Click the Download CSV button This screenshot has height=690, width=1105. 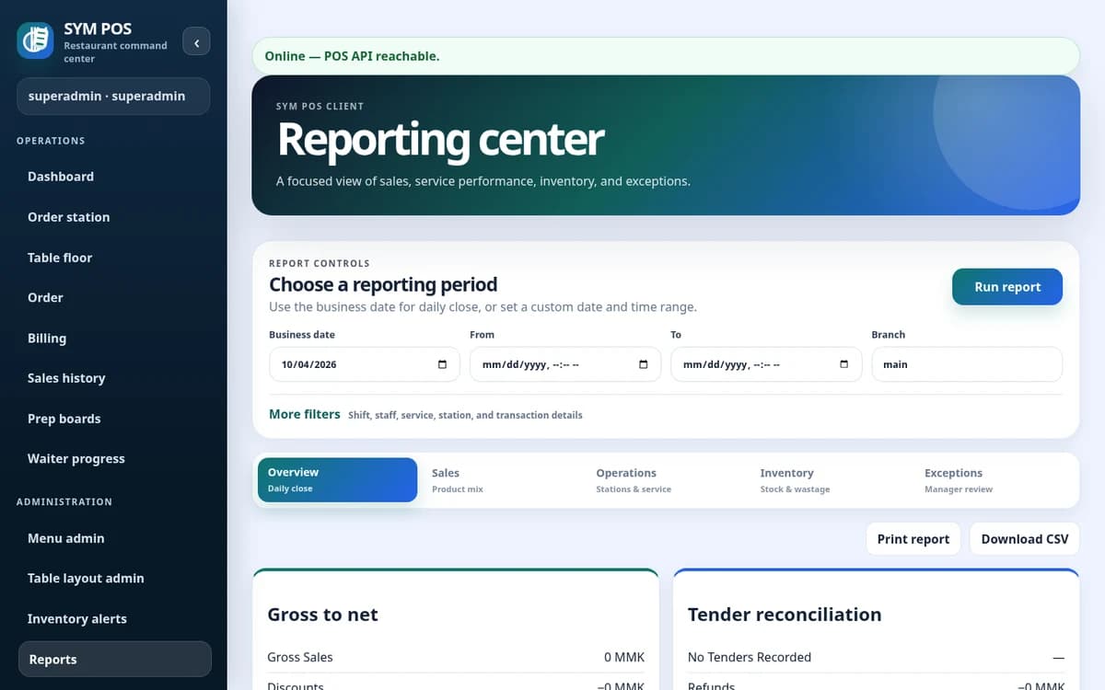coord(1025,539)
